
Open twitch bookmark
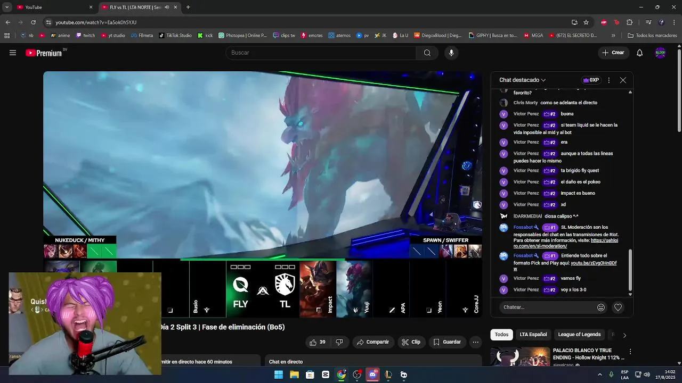[86, 36]
